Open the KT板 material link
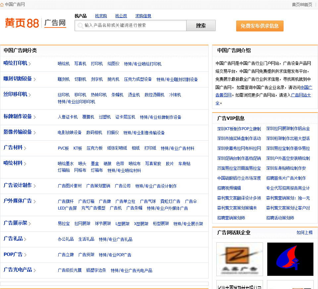The height and width of the screenshot is (289, 318). click(78, 148)
